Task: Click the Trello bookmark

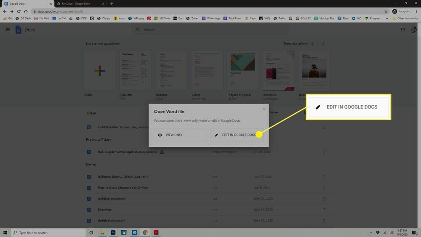Action: coord(280,19)
